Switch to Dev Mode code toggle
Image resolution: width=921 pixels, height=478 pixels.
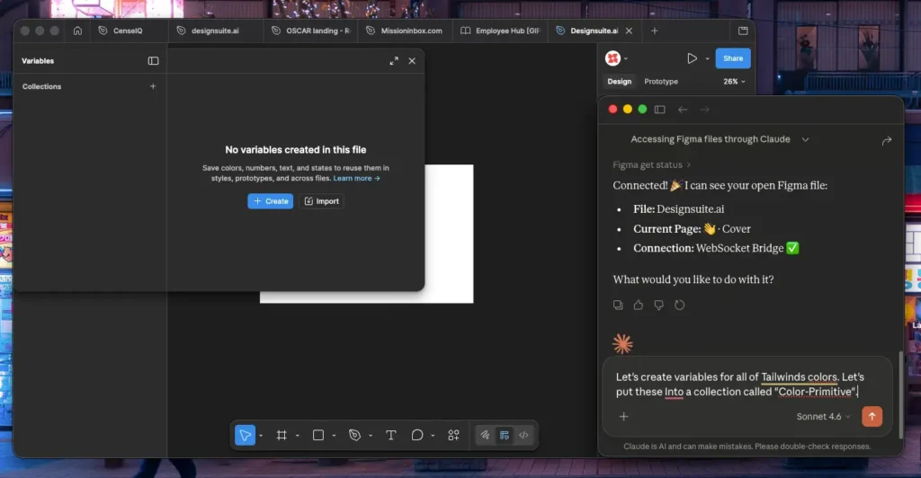click(523, 435)
